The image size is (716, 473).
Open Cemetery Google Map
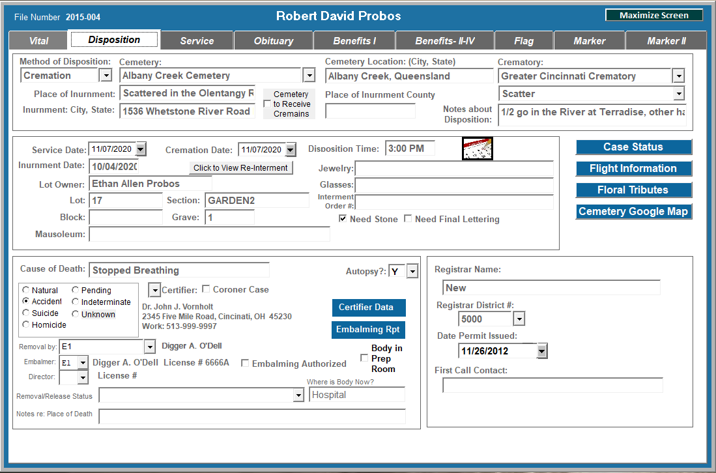click(x=633, y=212)
